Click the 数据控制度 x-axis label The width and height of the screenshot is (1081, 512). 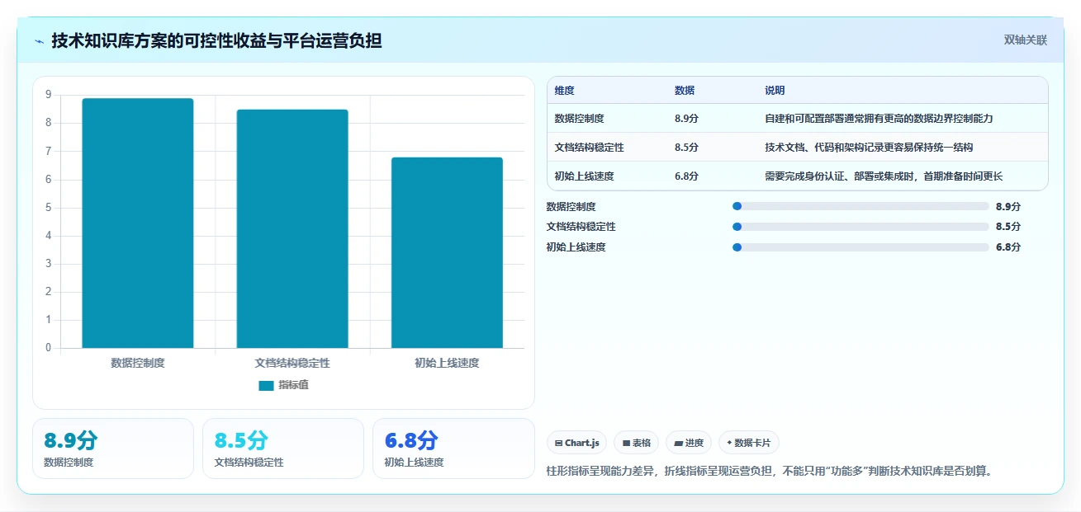pyautogui.click(x=138, y=363)
